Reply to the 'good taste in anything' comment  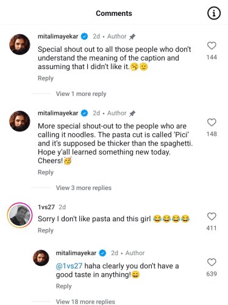click(x=64, y=286)
